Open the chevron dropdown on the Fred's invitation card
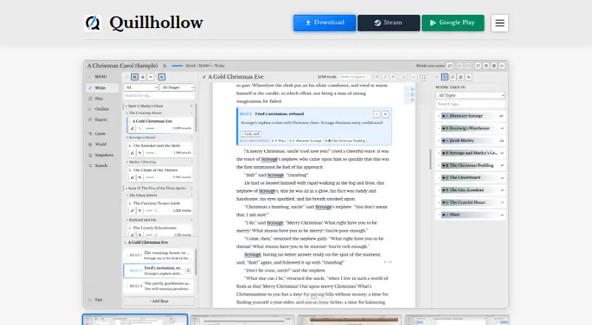592x325 pixels. point(377,114)
